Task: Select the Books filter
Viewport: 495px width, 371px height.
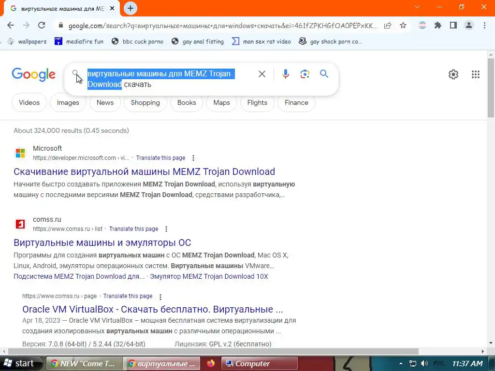Action: 187,102
